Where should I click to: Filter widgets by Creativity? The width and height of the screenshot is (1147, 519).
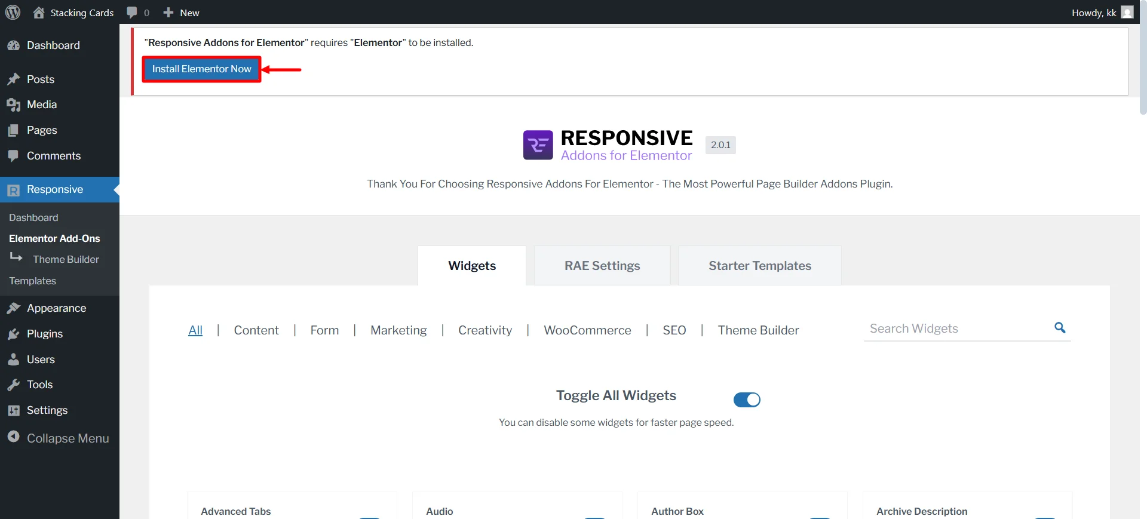485,330
